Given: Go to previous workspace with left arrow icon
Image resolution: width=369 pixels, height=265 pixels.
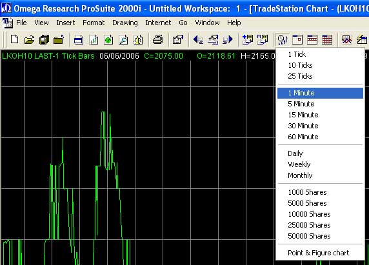Looking at the screenshot, I should tap(198, 39).
